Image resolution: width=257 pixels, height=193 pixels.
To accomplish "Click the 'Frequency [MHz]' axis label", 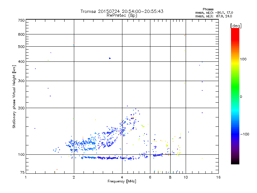I will point(122,181).
